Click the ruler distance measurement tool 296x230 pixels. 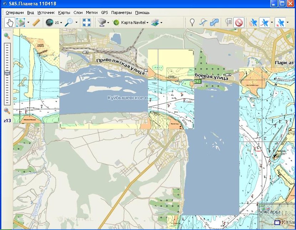tap(36, 22)
